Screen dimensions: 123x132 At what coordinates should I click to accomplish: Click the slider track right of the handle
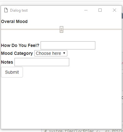92,29
